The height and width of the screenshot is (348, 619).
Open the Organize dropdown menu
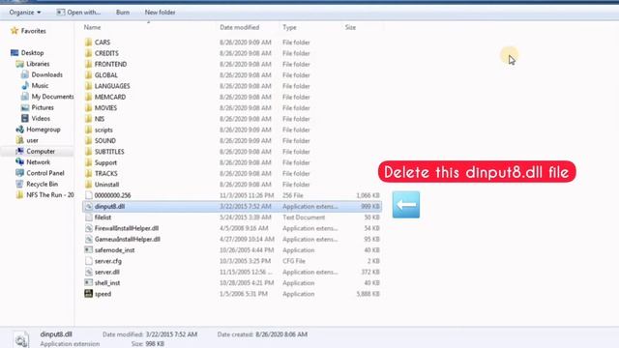tap(25, 13)
